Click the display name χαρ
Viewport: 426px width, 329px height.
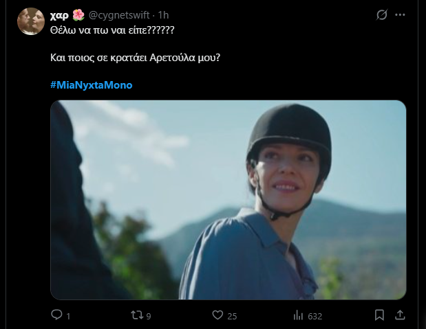pos(60,14)
